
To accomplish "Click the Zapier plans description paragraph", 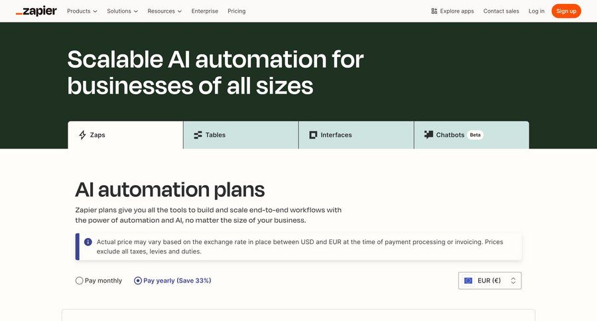I will (x=208, y=215).
